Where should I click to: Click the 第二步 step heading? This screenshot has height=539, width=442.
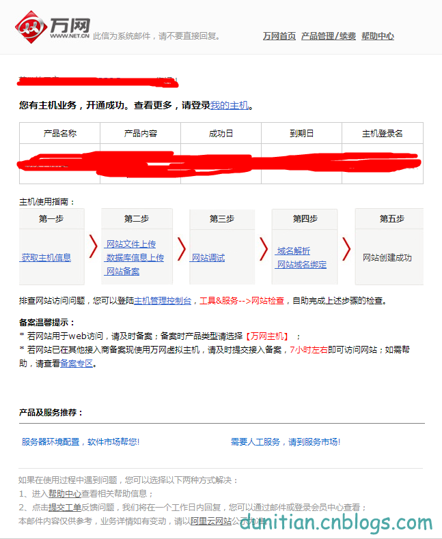coord(137,218)
